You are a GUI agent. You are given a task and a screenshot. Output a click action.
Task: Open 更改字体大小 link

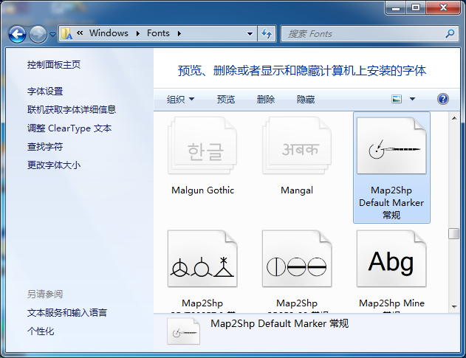[x=54, y=165]
